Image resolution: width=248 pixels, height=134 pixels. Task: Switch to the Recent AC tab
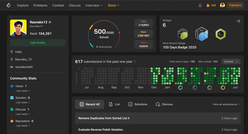coord(89,104)
